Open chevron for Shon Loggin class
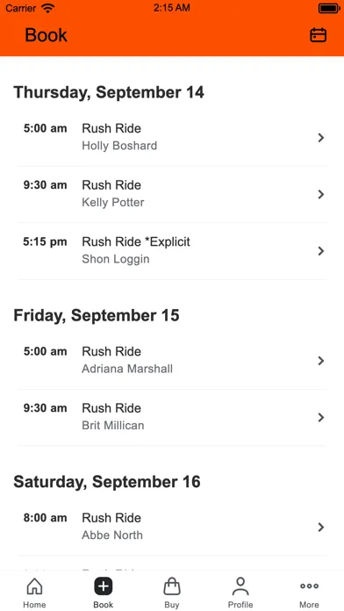The height and width of the screenshot is (611, 344). 321,251
